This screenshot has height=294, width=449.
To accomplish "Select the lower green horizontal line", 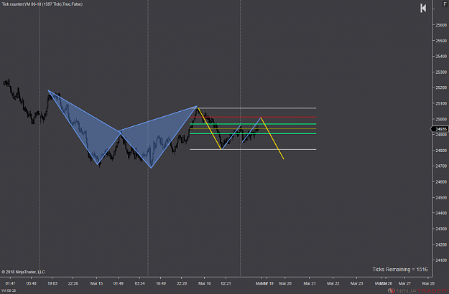I will point(253,133).
